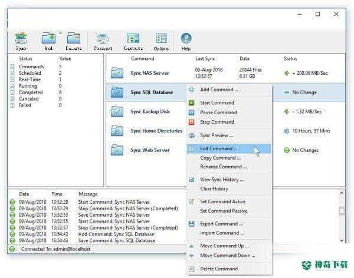Click the Message column header in log

pyautogui.click(x=88, y=194)
